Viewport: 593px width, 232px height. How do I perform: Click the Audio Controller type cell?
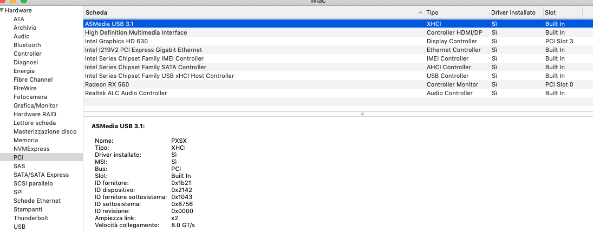tap(449, 94)
